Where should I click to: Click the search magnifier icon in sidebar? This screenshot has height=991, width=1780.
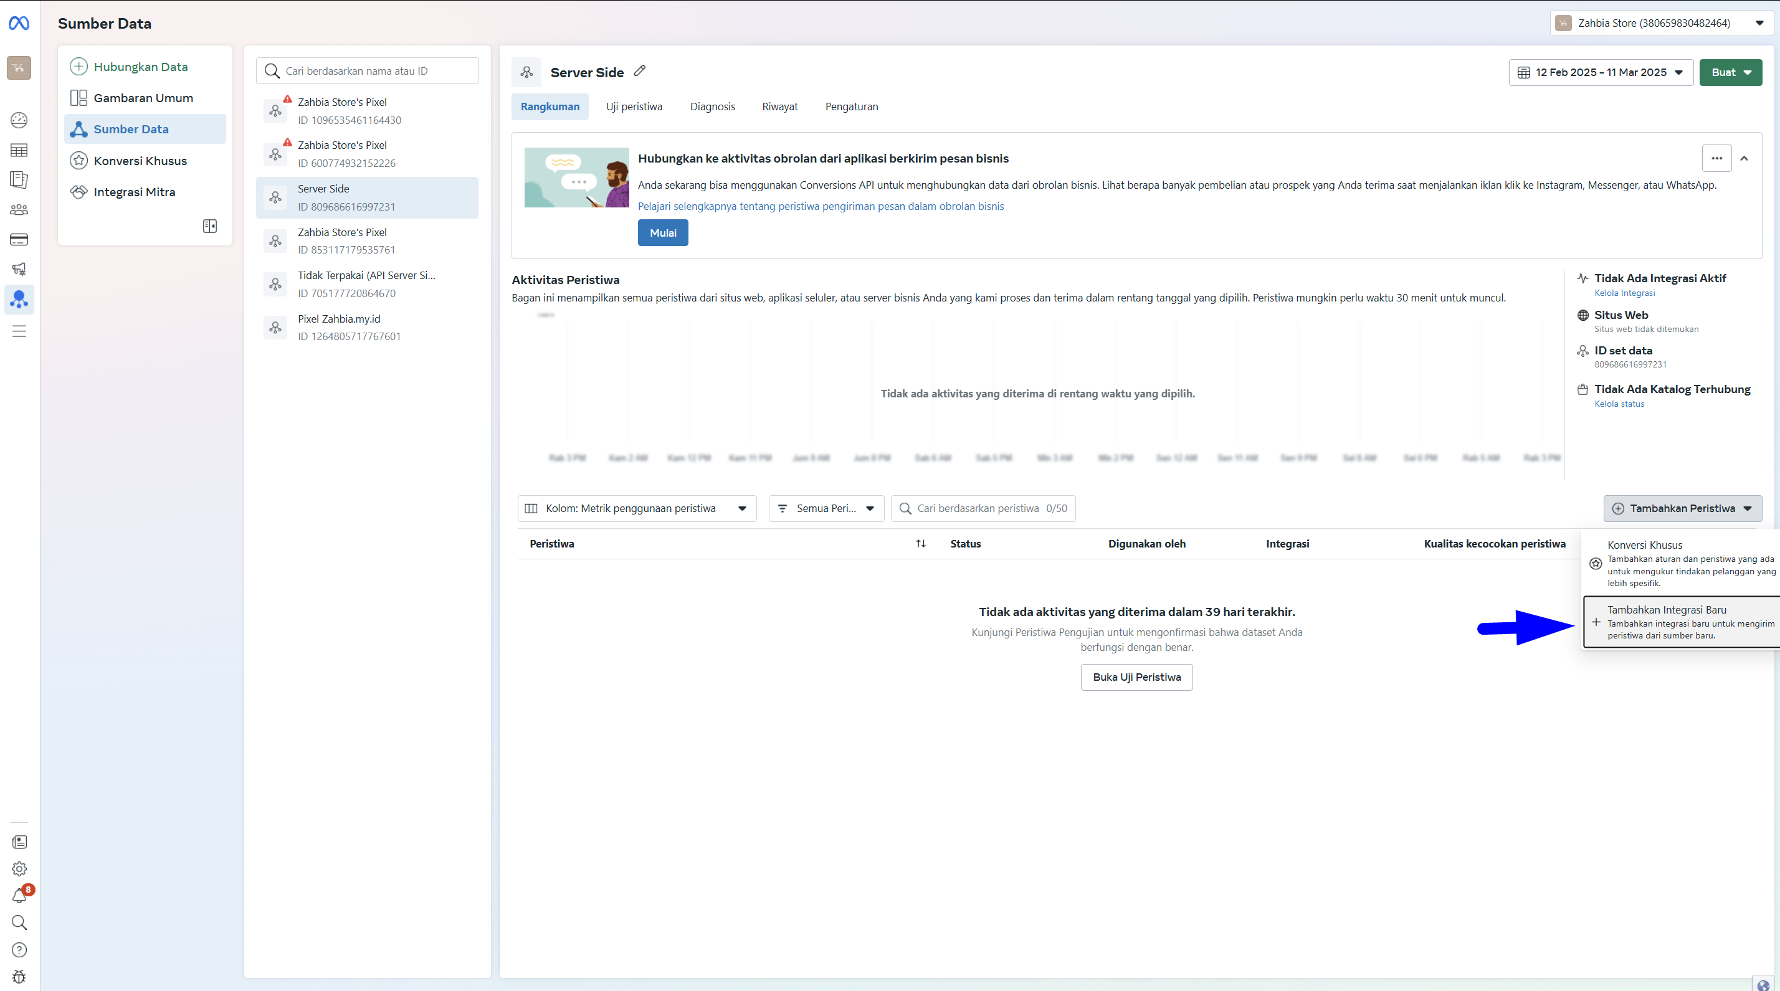[19, 922]
